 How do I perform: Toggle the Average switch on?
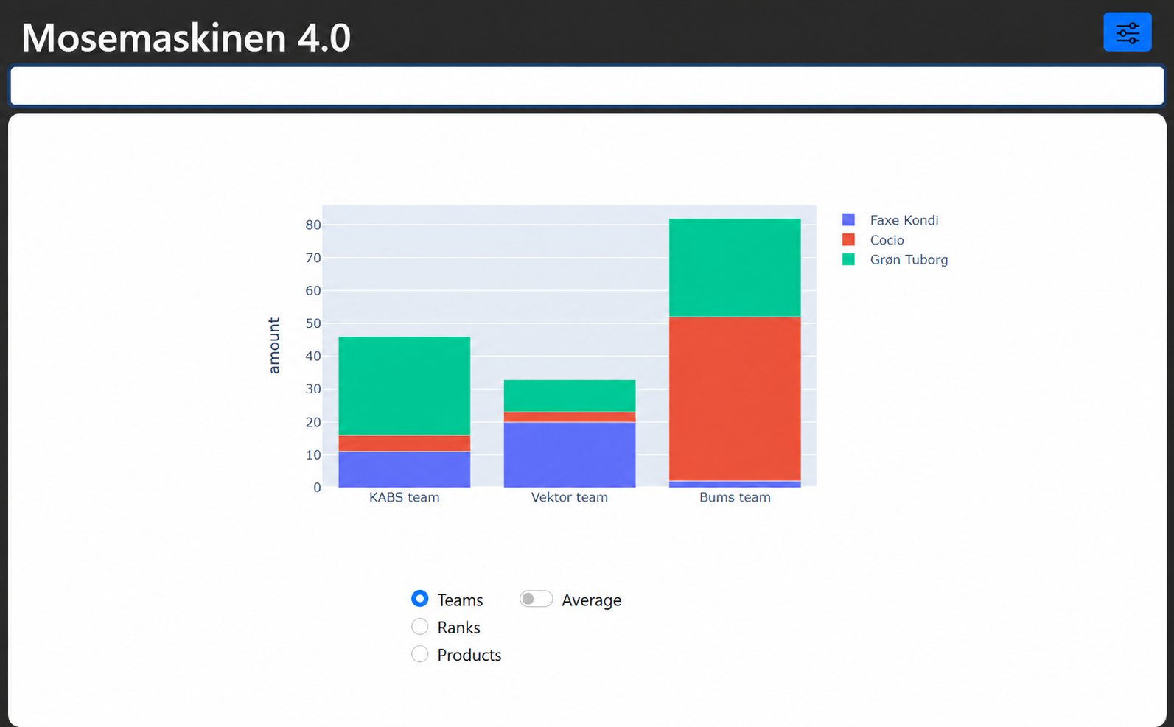(x=536, y=599)
